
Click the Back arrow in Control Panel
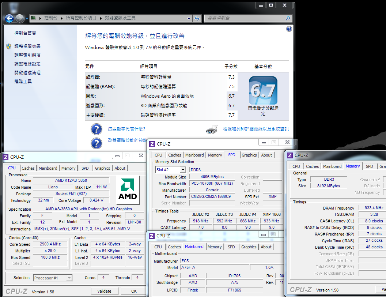pyautogui.click(x=10, y=18)
